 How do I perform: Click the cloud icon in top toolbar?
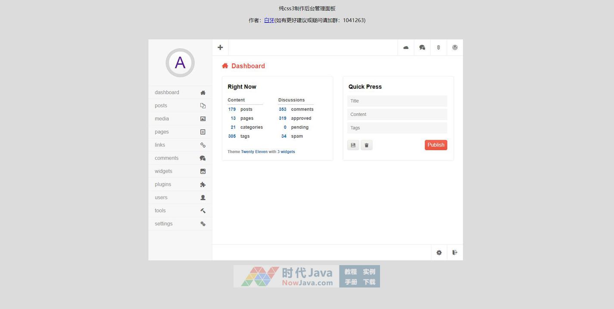(406, 47)
